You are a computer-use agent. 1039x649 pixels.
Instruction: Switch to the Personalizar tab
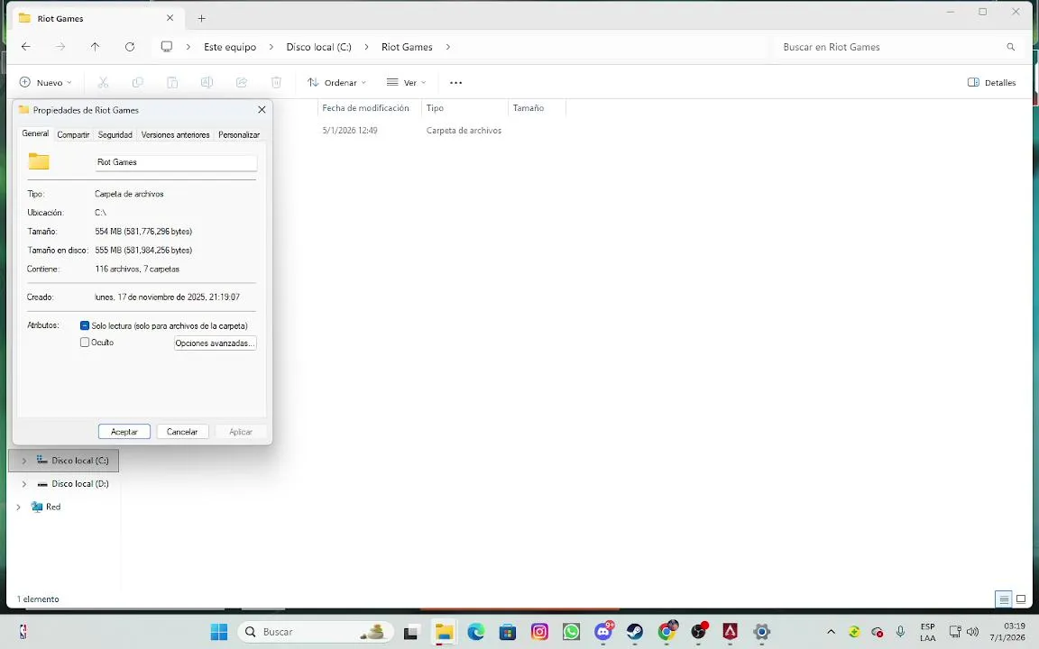pos(239,134)
